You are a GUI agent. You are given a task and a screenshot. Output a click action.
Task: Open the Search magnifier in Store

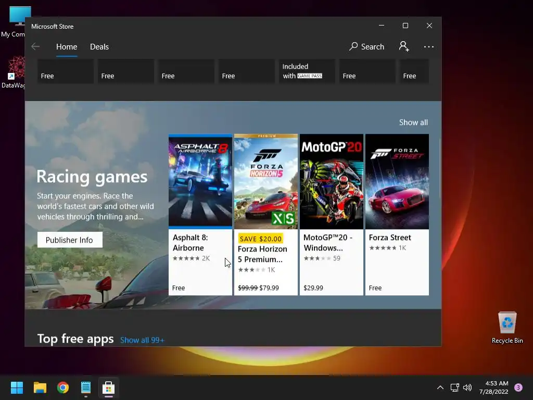(366, 46)
